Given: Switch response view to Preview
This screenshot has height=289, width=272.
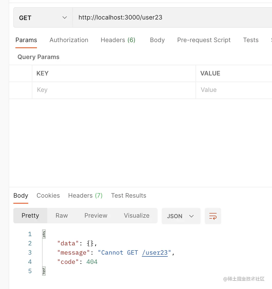Looking at the screenshot, I should (96, 216).
